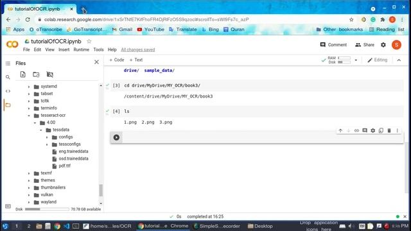Upload file to session storage
Screen dimensions: 411x231
[x=23, y=74]
